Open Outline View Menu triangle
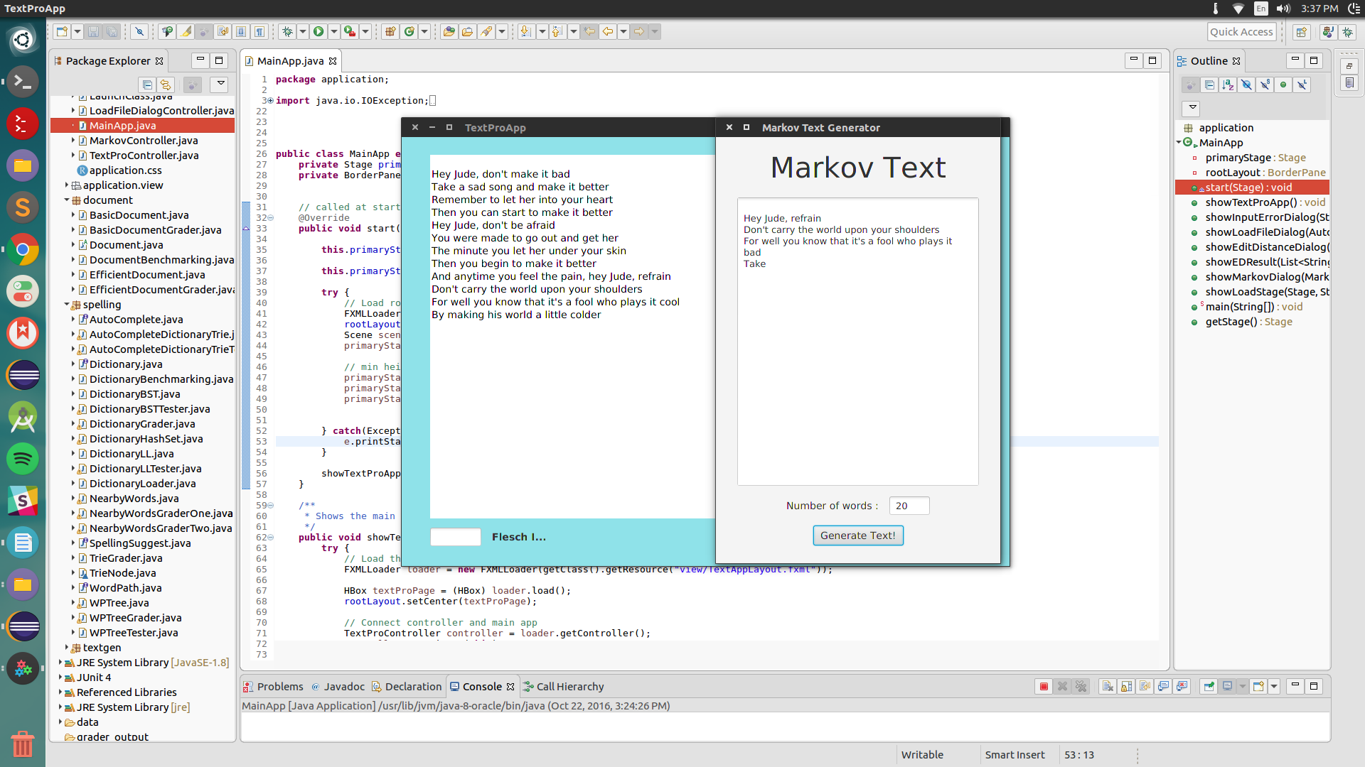This screenshot has width=1365, height=767. click(x=1192, y=108)
